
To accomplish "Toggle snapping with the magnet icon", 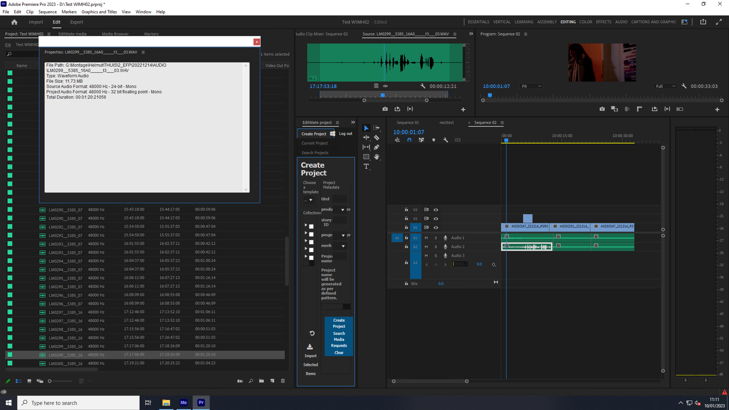I will pos(409,140).
